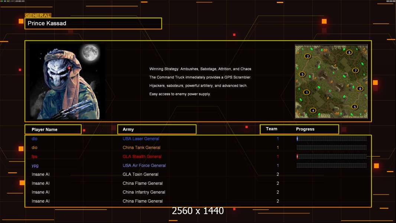Choose start position marker 5 on minimap

point(355,107)
